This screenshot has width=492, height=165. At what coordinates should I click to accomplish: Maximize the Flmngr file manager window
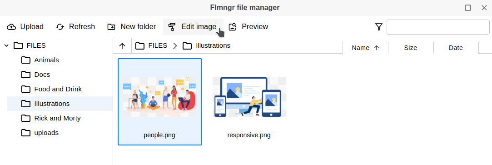click(x=468, y=8)
